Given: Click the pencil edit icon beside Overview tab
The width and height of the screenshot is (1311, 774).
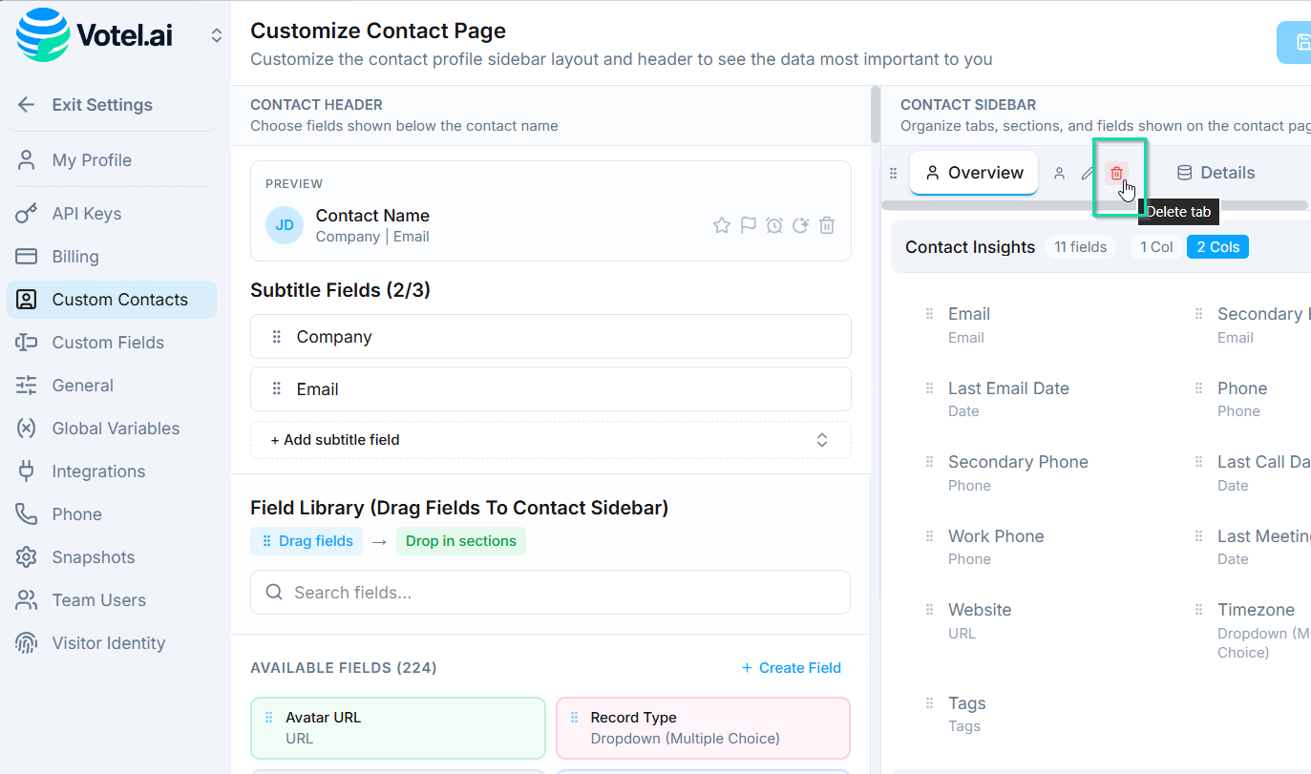Looking at the screenshot, I should pos(1088,173).
